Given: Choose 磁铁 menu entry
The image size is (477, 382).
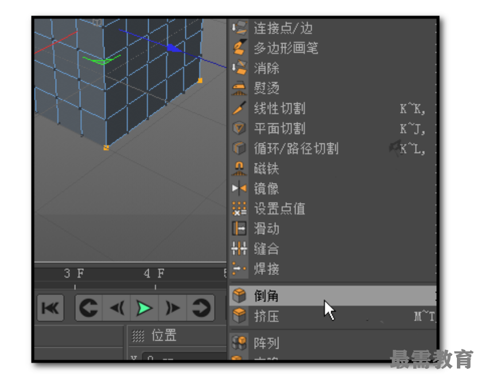Looking at the screenshot, I should click(x=333, y=169).
